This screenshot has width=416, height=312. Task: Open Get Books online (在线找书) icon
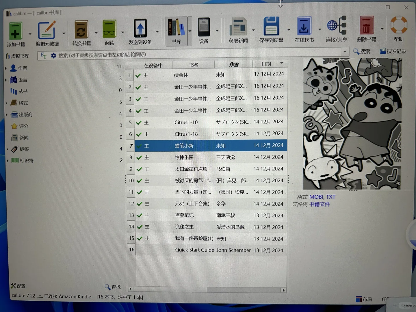(x=304, y=26)
